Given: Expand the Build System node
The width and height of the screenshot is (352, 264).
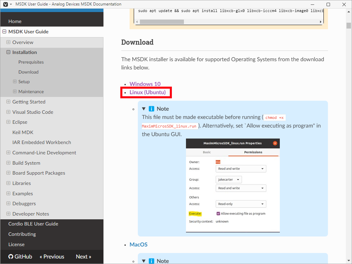Looking at the screenshot, I should coord(8,163).
